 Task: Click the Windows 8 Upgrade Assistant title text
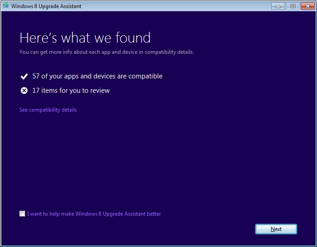[46, 6]
